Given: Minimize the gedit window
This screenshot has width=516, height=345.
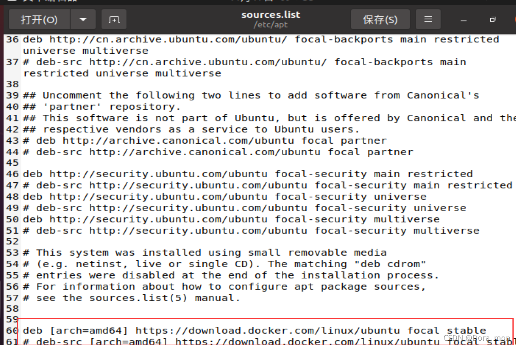Looking at the screenshot, I should (463, 20).
